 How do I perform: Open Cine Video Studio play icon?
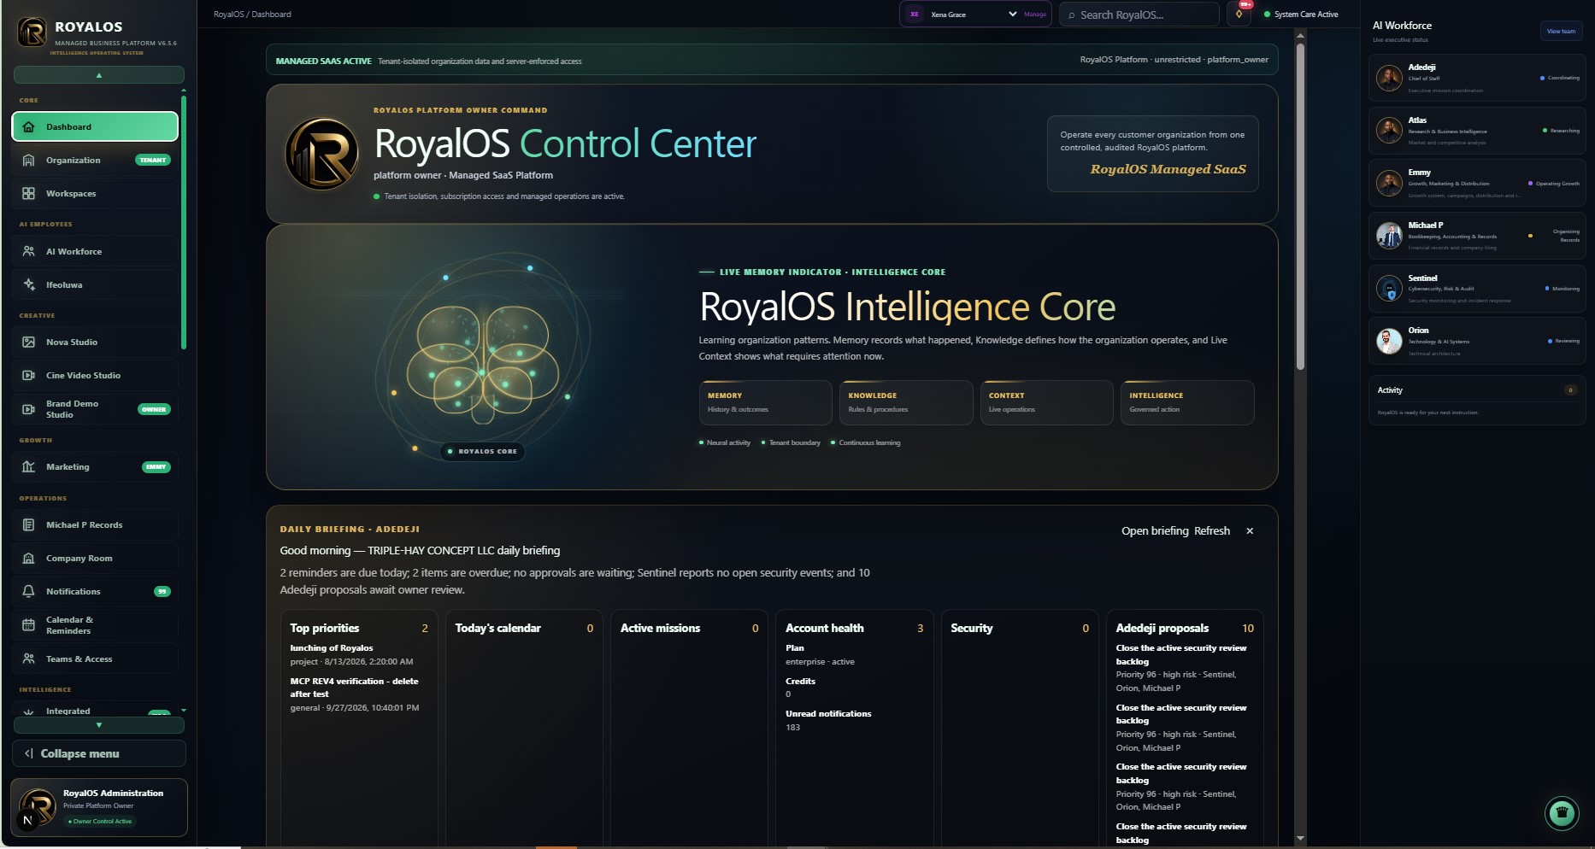(28, 375)
